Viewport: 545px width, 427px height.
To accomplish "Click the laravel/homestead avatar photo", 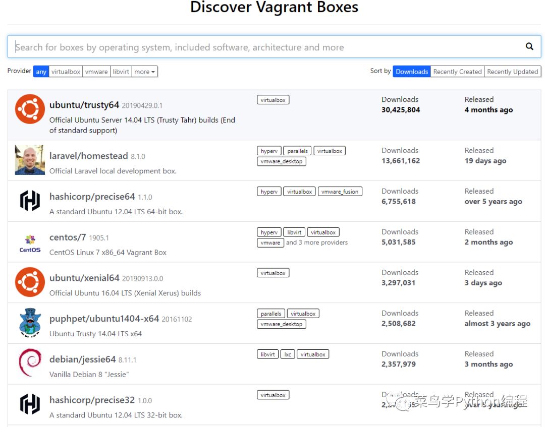I will click(x=30, y=160).
